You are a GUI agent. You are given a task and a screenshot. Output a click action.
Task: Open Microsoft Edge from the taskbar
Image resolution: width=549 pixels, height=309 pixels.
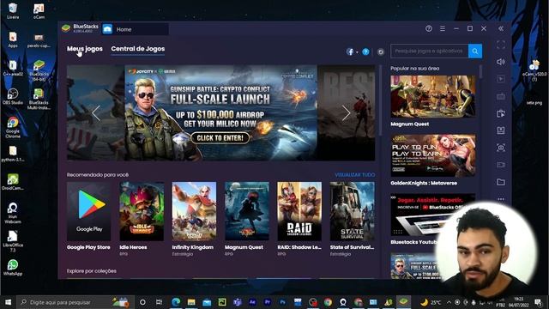point(176,301)
